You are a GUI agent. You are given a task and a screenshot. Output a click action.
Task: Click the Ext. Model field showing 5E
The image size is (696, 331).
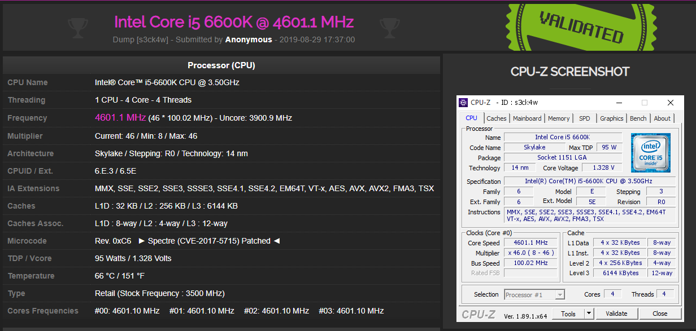pos(592,201)
